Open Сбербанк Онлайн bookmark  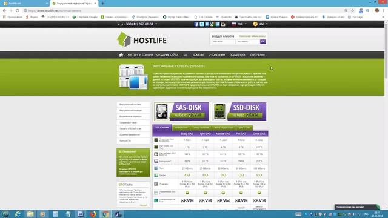[85, 17]
